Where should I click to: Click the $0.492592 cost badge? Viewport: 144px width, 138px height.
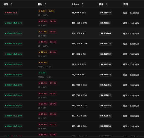pos(106,54)
